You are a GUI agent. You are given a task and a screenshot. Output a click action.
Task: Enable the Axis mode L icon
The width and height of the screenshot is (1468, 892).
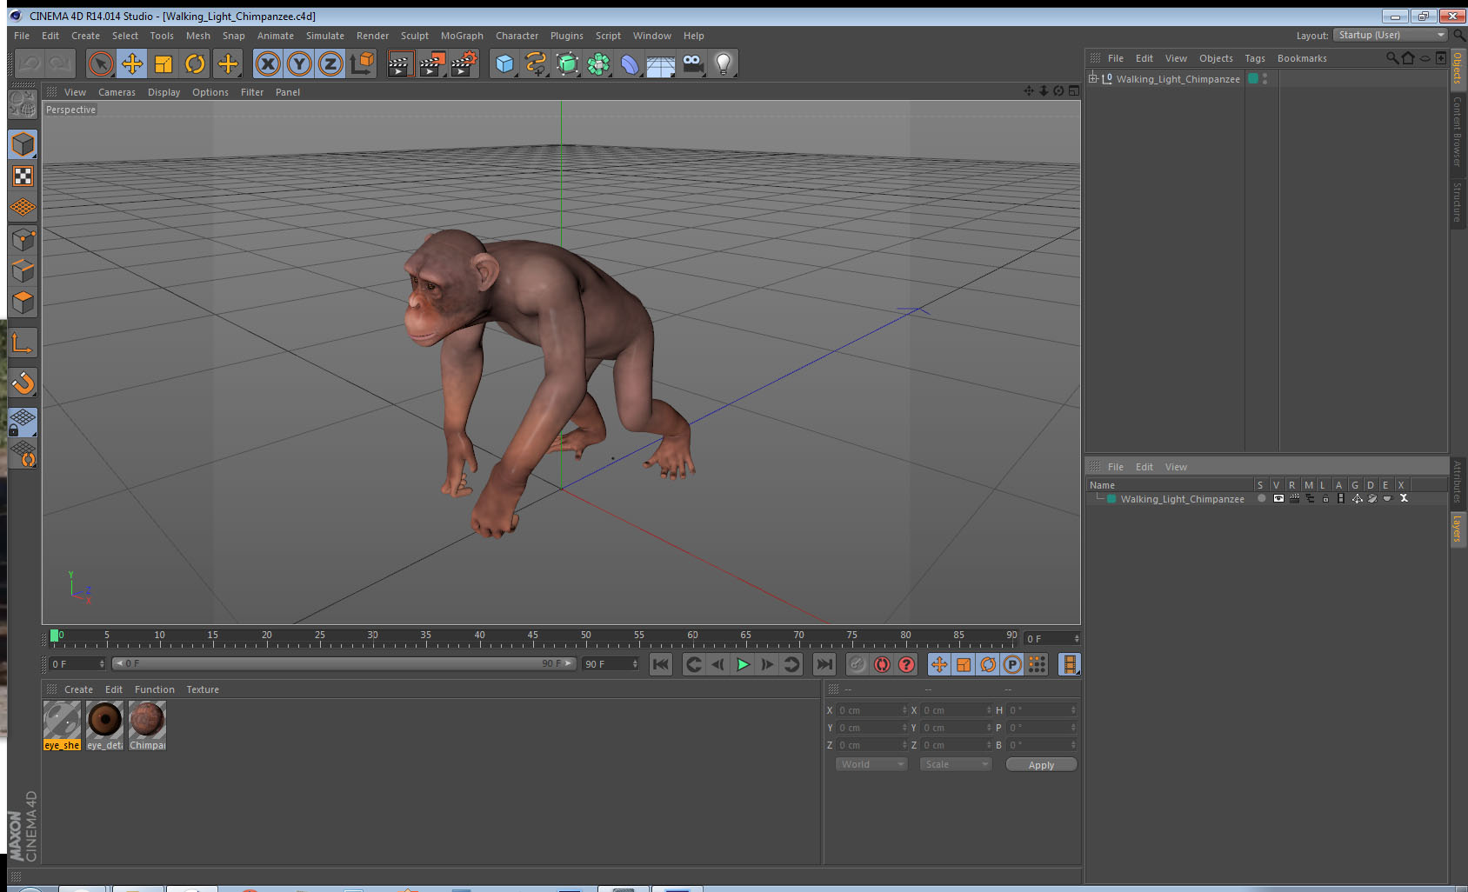tap(23, 343)
